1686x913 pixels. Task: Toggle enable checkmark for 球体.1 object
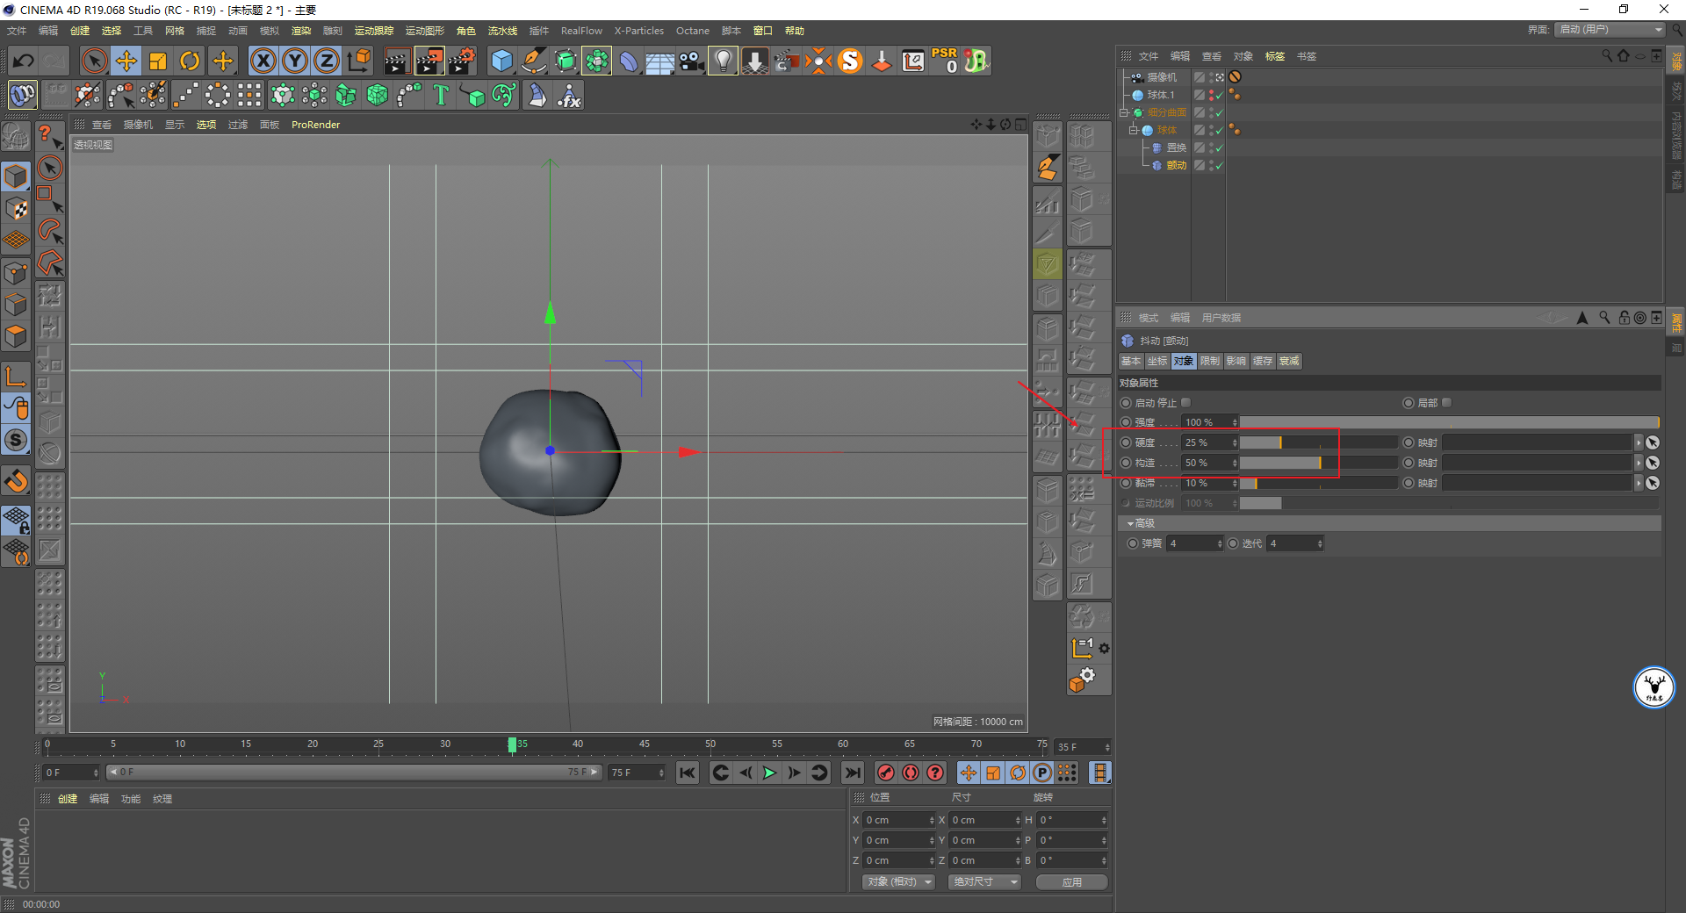[1219, 96]
